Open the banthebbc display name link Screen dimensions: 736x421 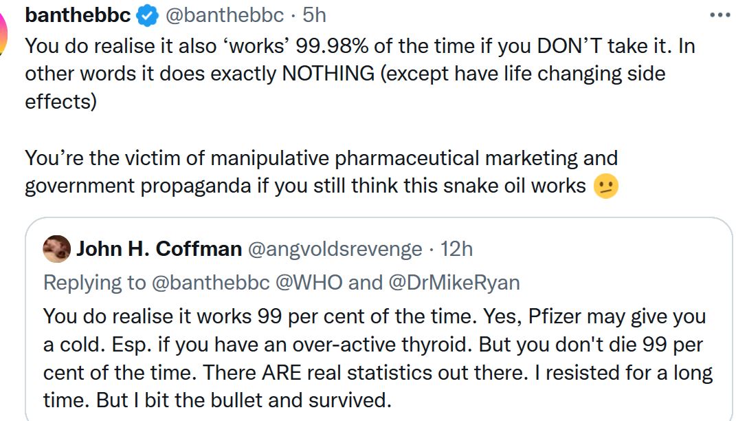(x=78, y=14)
